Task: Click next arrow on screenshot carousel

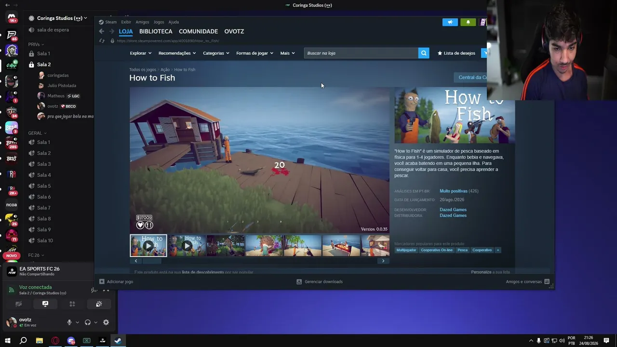Action: pyautogui.click(x=383, y=261)
